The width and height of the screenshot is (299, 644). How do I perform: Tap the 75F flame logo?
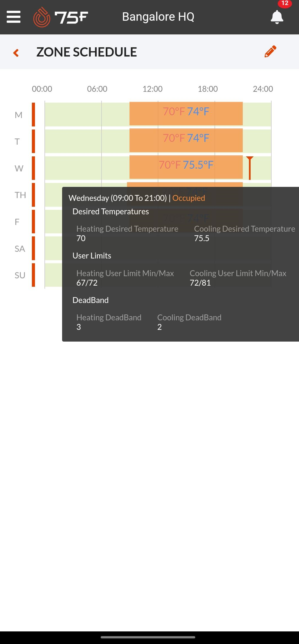coord(42,17)
